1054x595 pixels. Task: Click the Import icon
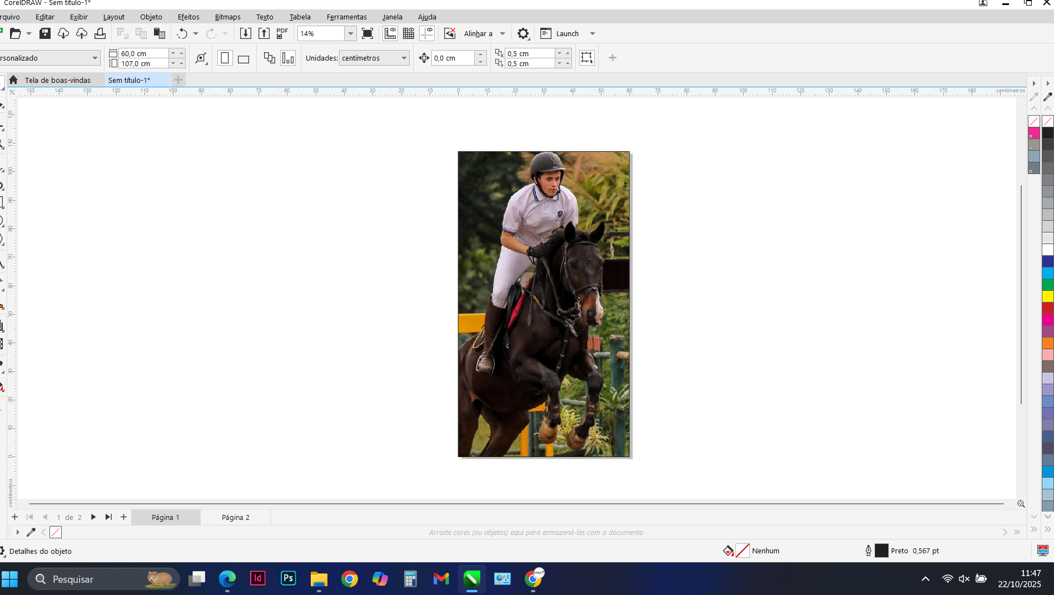coord(245,33)
